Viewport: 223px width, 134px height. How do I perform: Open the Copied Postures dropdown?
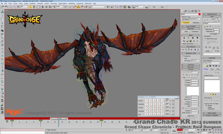tap(212, 78)
